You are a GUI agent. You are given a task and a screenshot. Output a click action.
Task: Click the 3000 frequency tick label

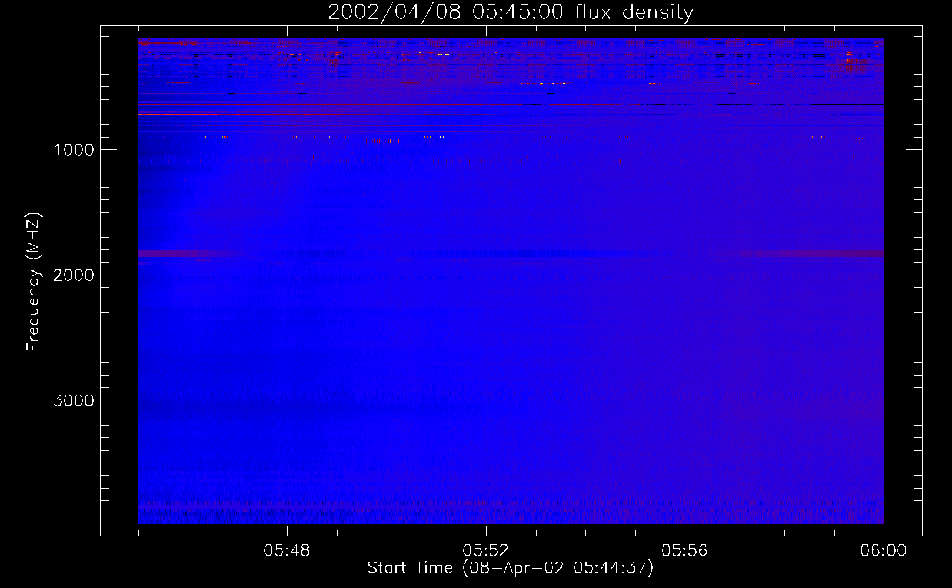point(74,400)
